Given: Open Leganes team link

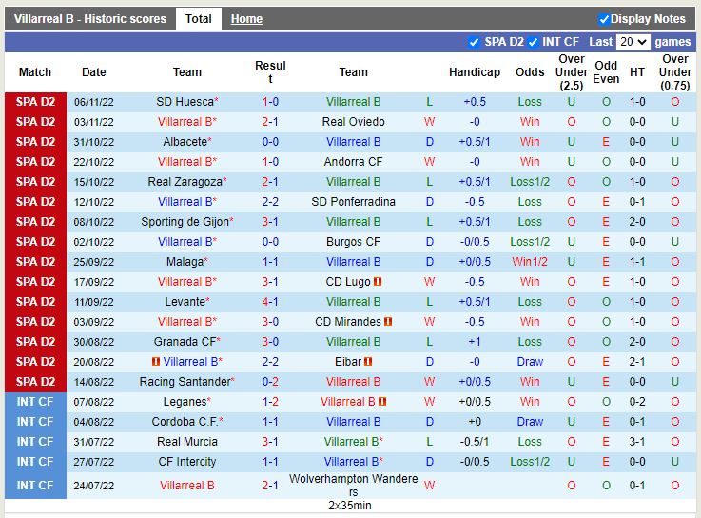Looking at the screenshot, I should 185,402.
